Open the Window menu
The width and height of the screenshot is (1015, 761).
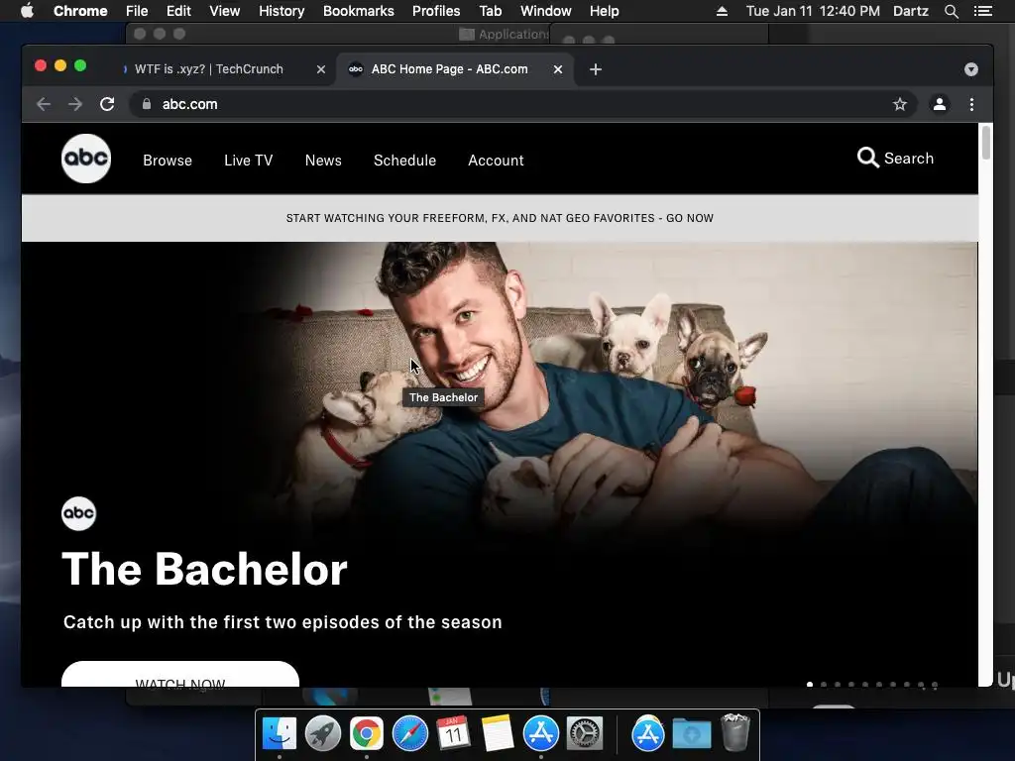[546, 11]
